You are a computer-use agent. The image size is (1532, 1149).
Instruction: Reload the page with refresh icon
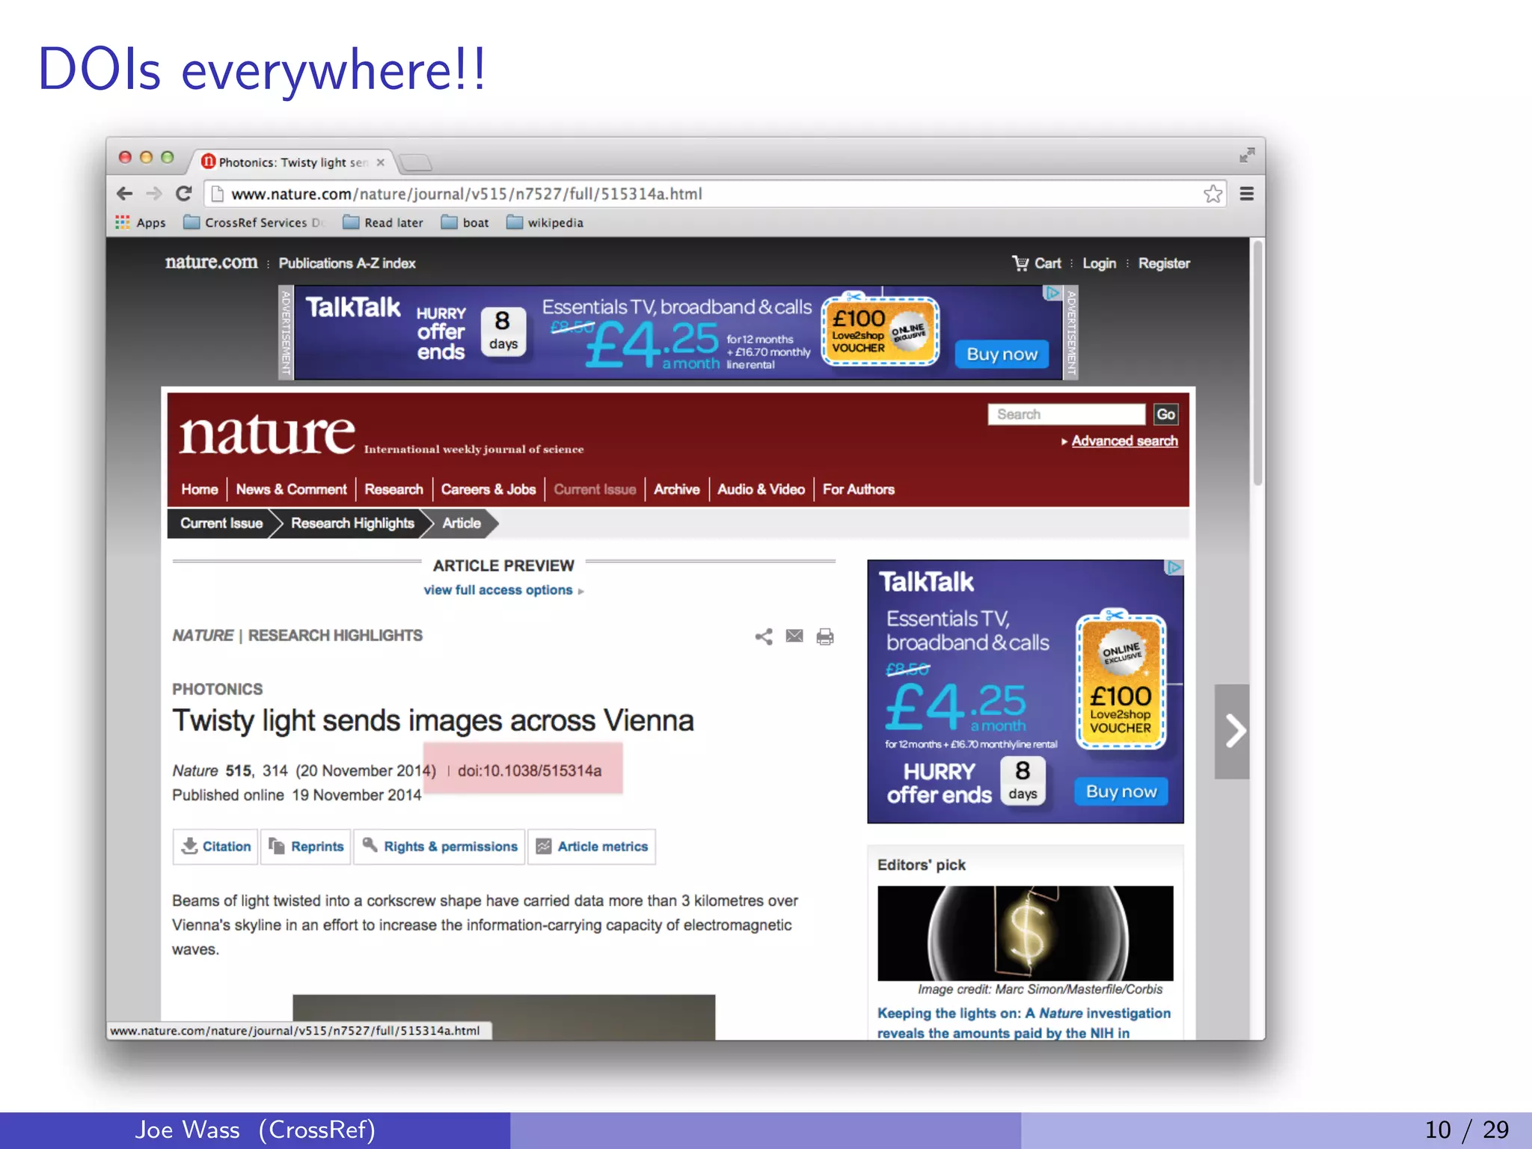tap(184, 194)
